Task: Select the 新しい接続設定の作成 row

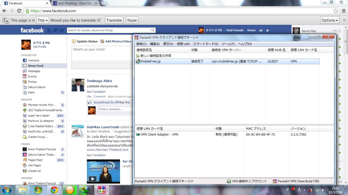Action: point(227,56)
